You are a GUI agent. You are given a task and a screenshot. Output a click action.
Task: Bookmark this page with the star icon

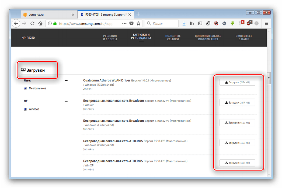pos(138,24)
